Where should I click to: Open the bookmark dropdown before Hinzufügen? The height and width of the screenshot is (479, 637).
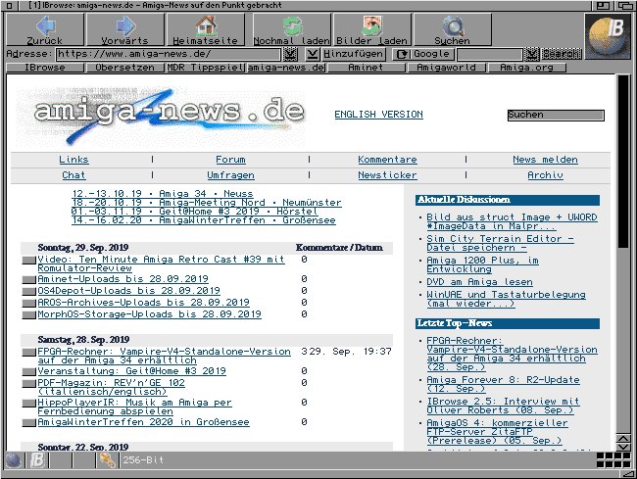[312, 54]
